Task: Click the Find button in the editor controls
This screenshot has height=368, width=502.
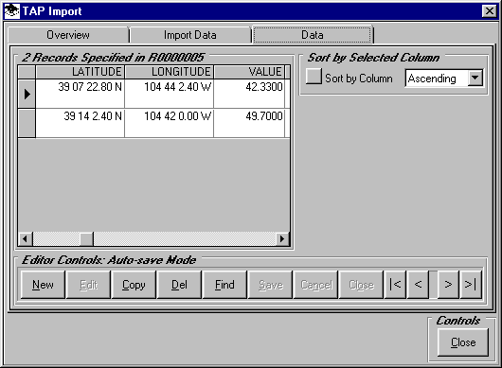Action: pyautogui.click(x=224, y=284)
